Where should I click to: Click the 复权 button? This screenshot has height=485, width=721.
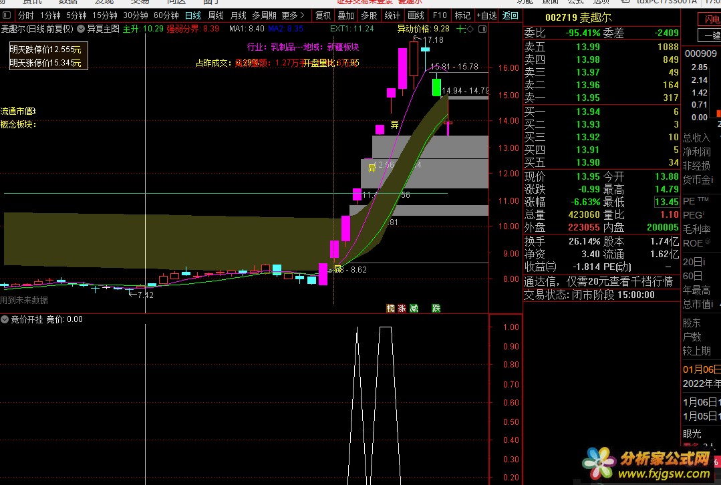tap(323, 15)
